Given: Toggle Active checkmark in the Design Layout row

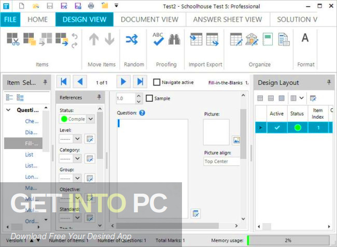Looking at the screenshot, I should click(x=277, y=128).
